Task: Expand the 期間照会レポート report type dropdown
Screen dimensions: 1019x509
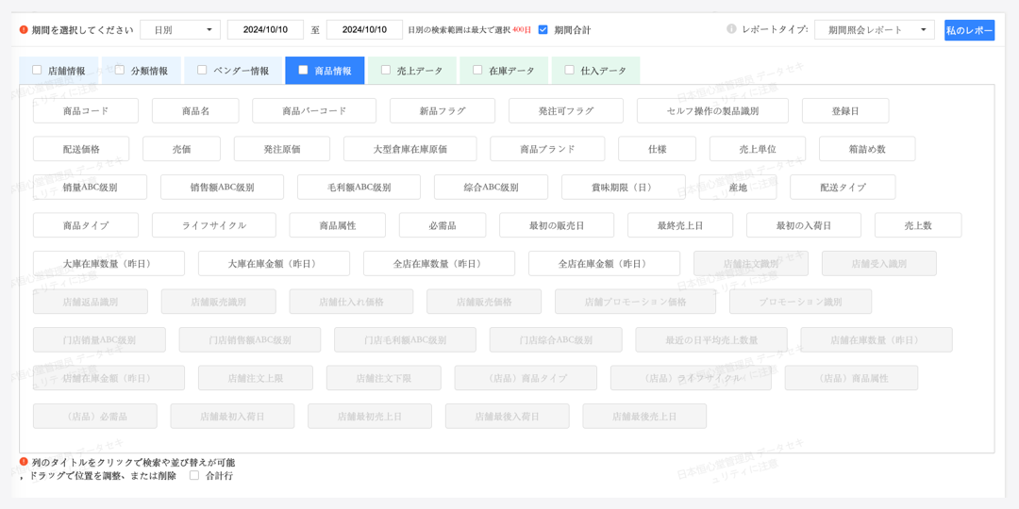Action: [874, 30]
